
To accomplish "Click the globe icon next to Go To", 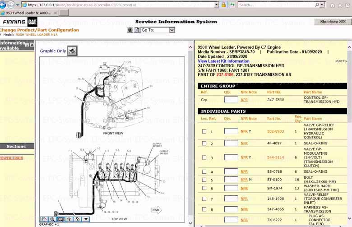I will click(130, 30).
